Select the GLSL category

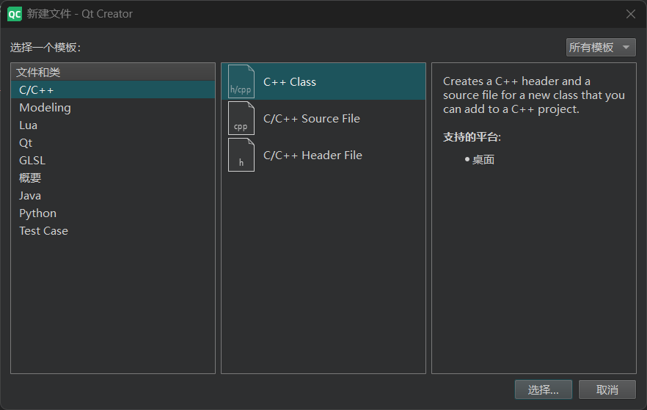click(x=113, y=161)
